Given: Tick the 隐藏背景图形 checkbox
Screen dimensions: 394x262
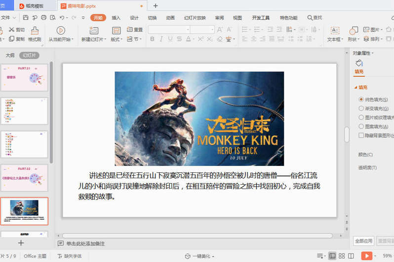Looking at the screenshot, I should pyautogui.click(x=361, y=135).
